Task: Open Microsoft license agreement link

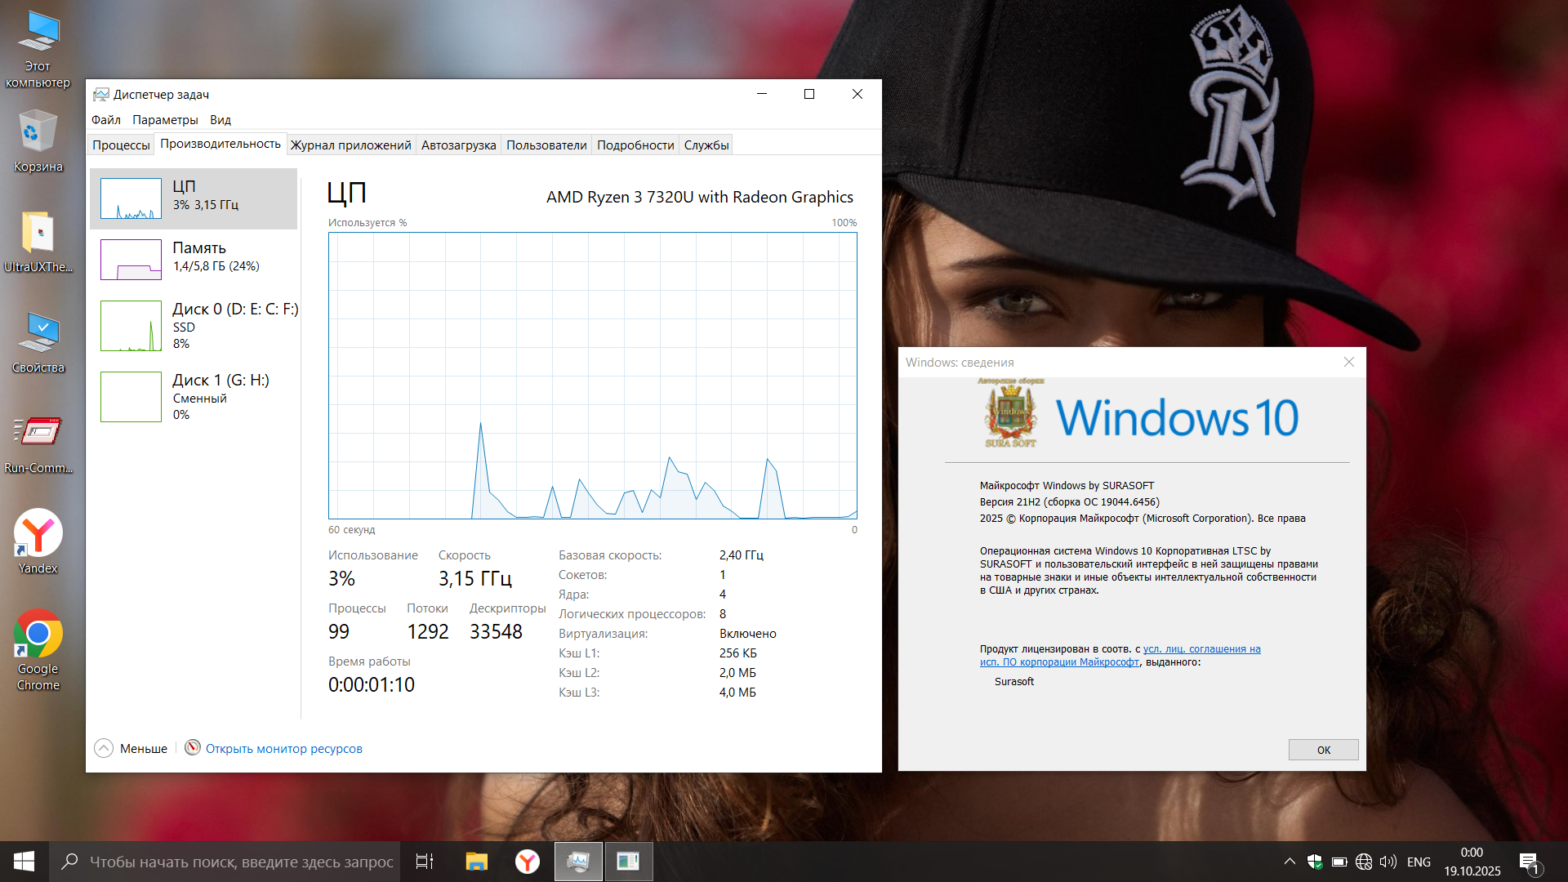Action: [1201, 649]
